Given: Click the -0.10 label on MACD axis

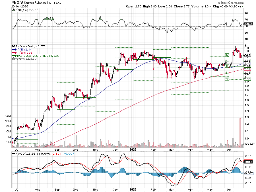Looking at the screenshot, I should click(248, 183).
